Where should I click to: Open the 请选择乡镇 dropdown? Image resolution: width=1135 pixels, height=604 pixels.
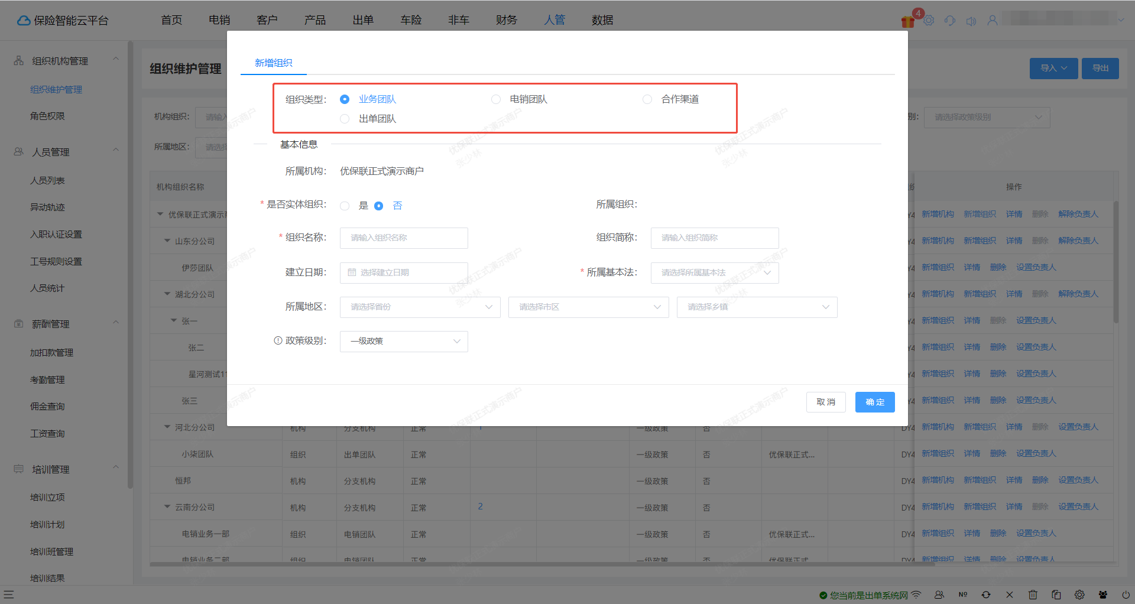tap(757, 307)
